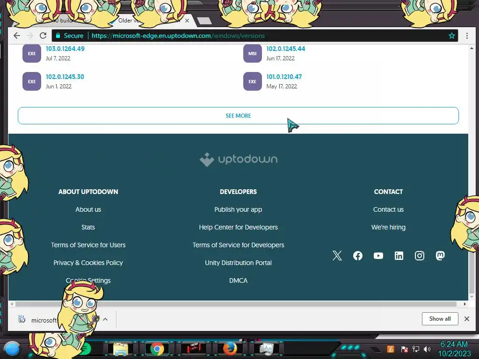Viewport: 479px width, 359px height.
Task: Click the 'Jun 1, 2022' date text
Action: tap(58, 86)
